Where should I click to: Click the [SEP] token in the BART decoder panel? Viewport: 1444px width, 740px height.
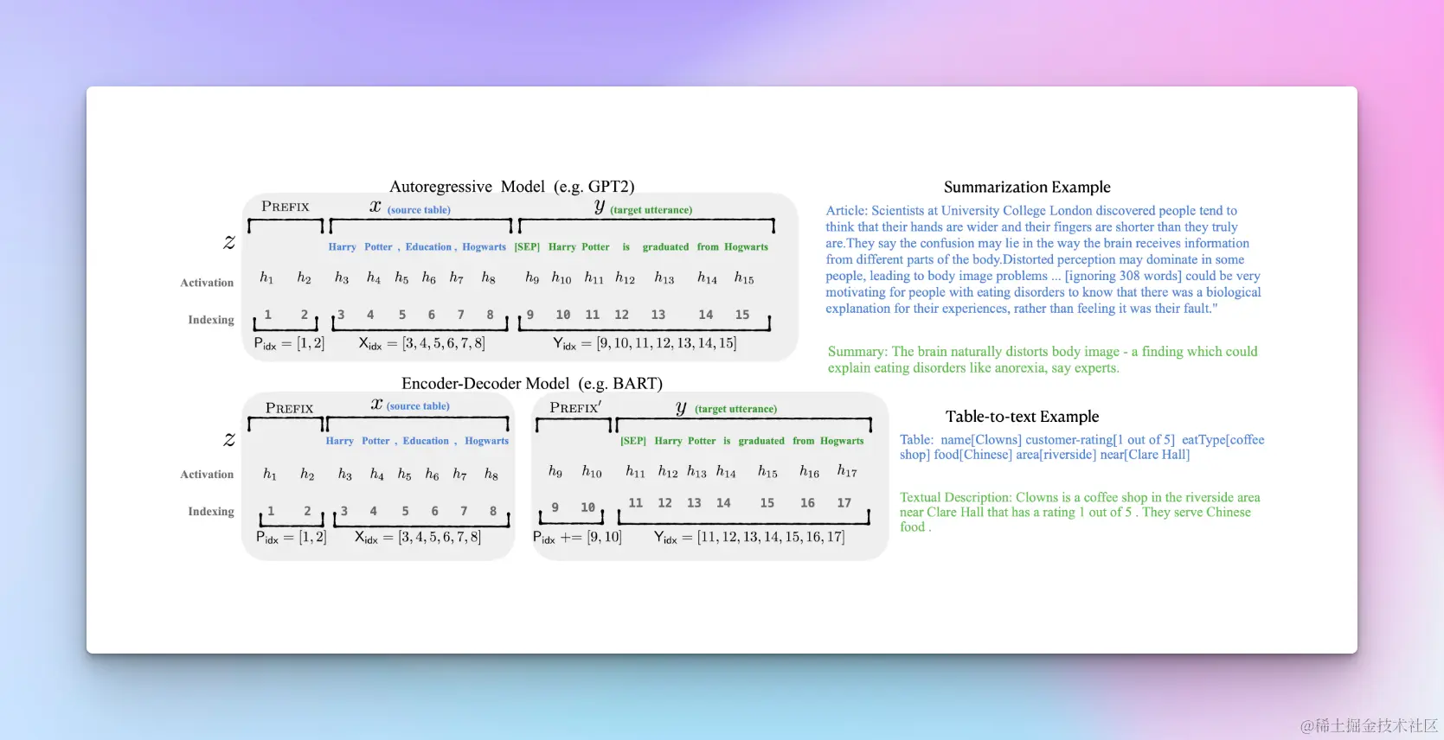click(633, 441)
